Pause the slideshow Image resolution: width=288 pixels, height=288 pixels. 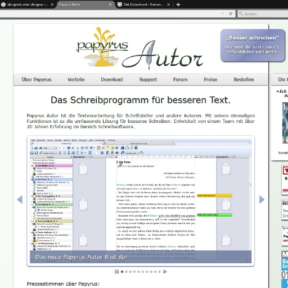[117, 271]
